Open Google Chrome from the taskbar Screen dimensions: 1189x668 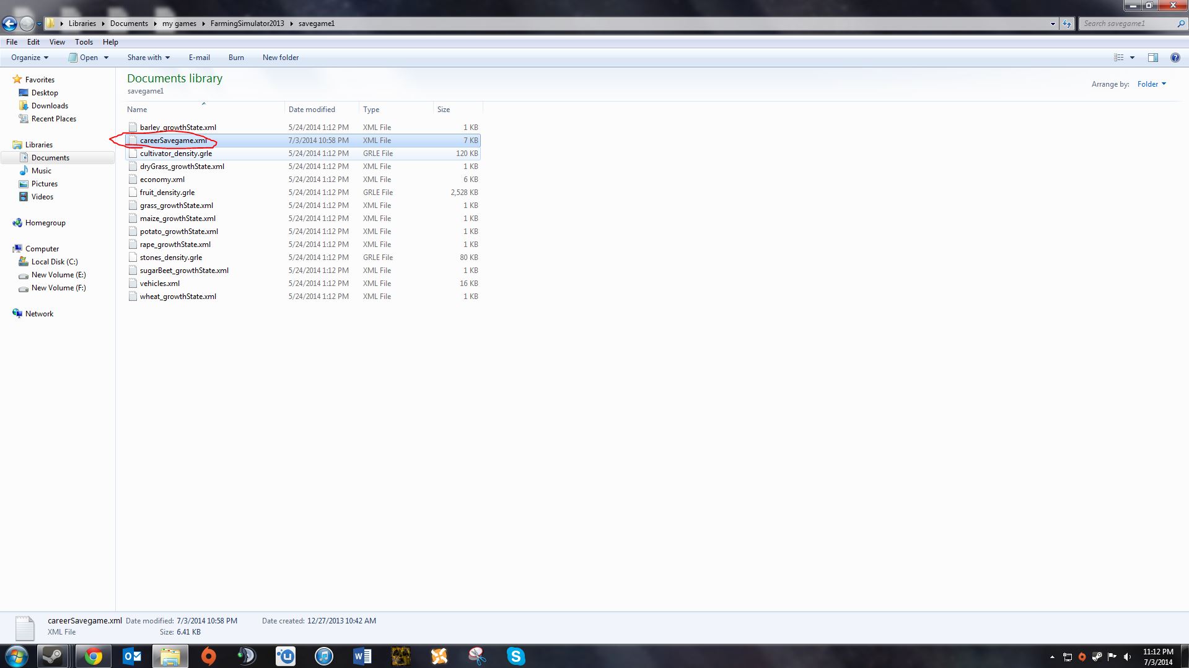pos(94,656)
